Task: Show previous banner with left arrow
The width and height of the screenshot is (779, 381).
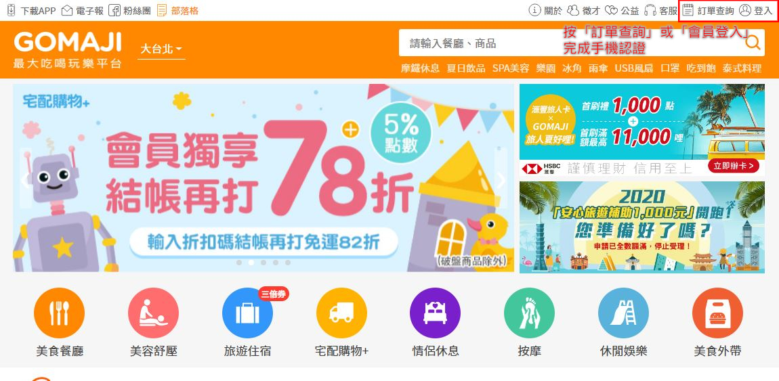Action: 25,180
